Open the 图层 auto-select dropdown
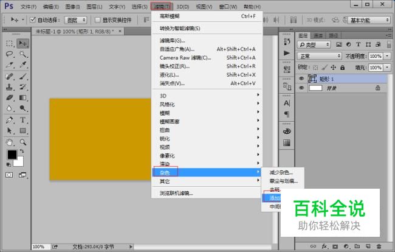Screen dimensions: 395x252 click(x=75, y=20)
